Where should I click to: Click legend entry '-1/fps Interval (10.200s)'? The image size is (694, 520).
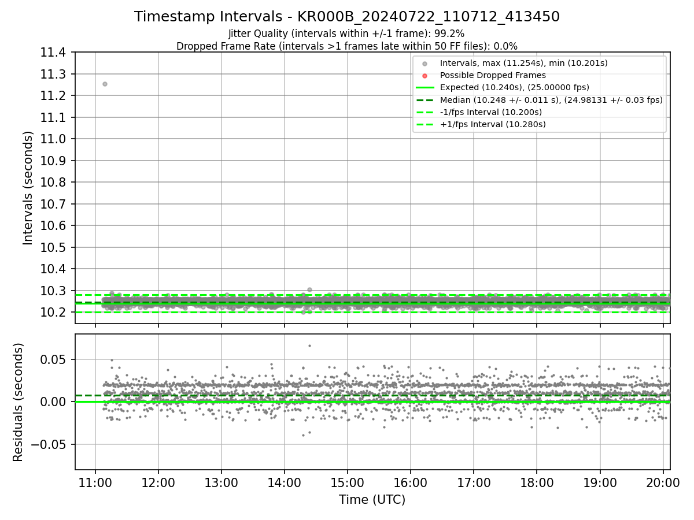491,112
